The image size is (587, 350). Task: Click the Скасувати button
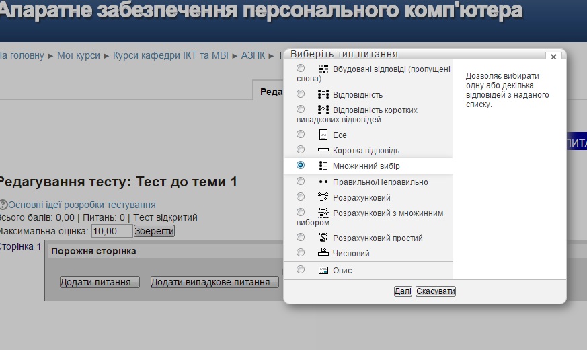point(436,291)
